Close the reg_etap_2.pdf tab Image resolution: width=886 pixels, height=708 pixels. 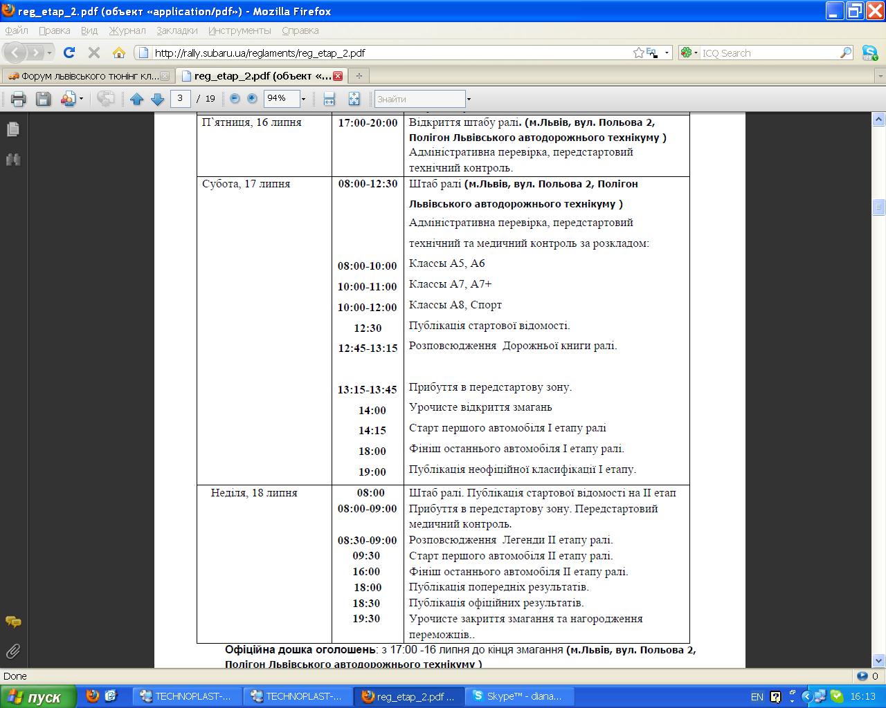[x=338, y=75]
